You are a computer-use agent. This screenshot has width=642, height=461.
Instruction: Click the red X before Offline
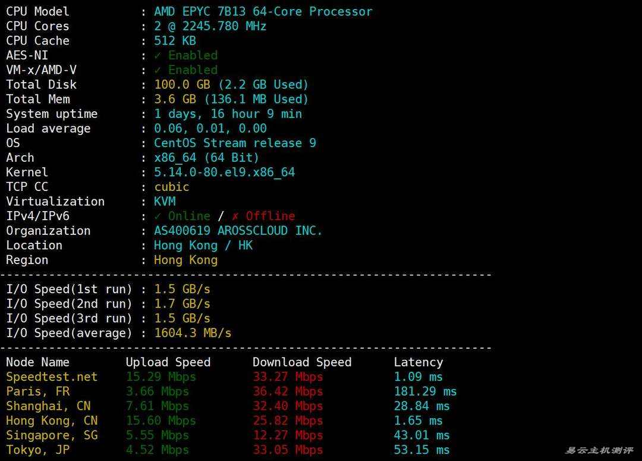[x=235, y=216]
